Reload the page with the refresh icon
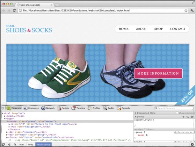Screen dimensions: 196x147 [x=14, y=11]
